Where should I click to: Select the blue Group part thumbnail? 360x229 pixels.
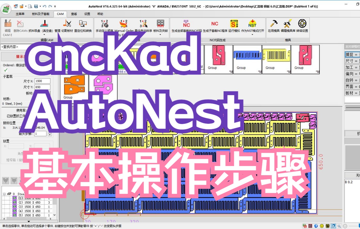(x=247, y=59)
